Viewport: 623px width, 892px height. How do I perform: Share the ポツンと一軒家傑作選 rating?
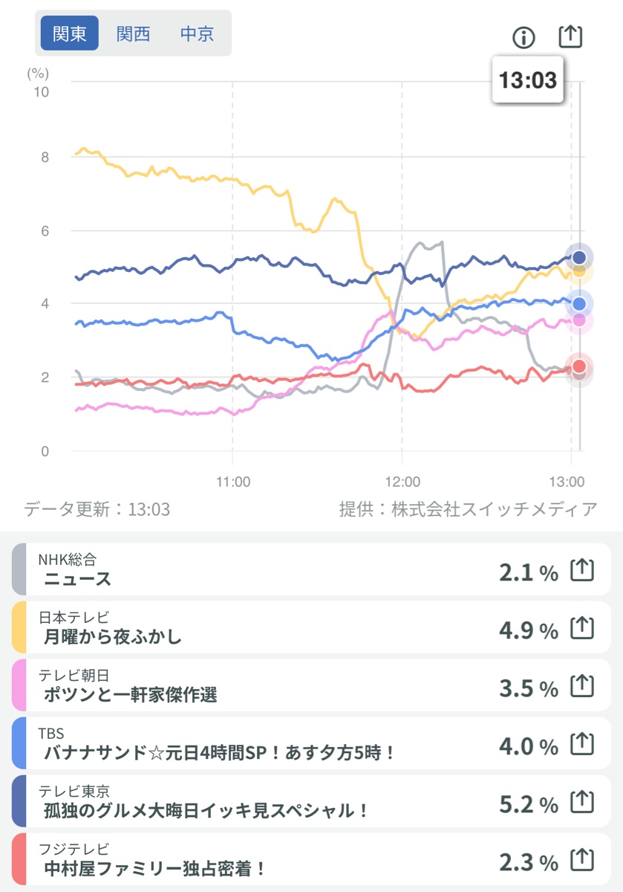582,687
